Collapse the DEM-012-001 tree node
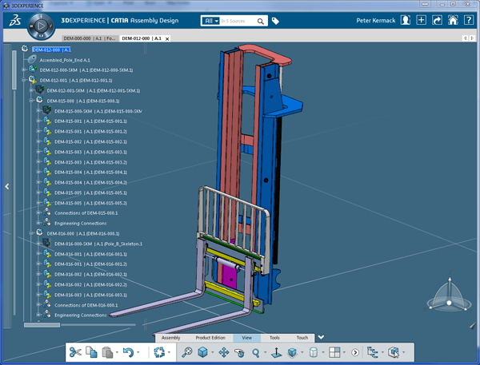This screenshot has width=480, height=365. pos(24,80)
